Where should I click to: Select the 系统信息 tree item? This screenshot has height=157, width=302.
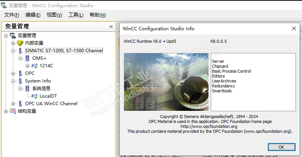[x=41, y=89]
